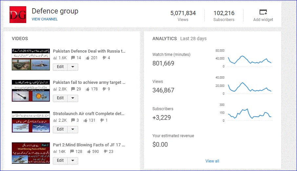This screenshot has width=297, height=171.
Task: Open thumbnail of Pakistan Defence Deal video
Action: click(x=31, y=60)
